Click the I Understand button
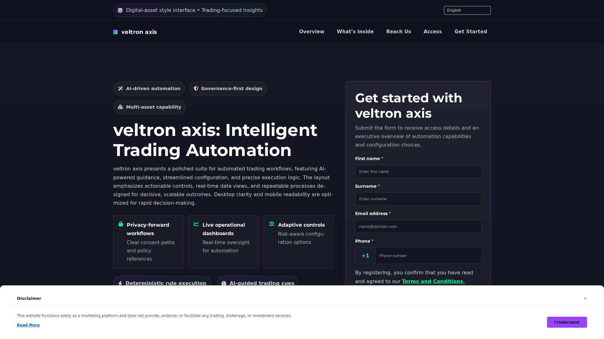Viewport: 604px width, 339px height. [567, 322]
